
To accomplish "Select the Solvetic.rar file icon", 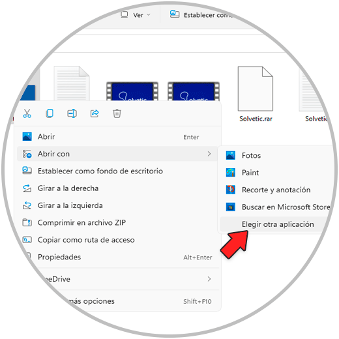I will (256, 89).
